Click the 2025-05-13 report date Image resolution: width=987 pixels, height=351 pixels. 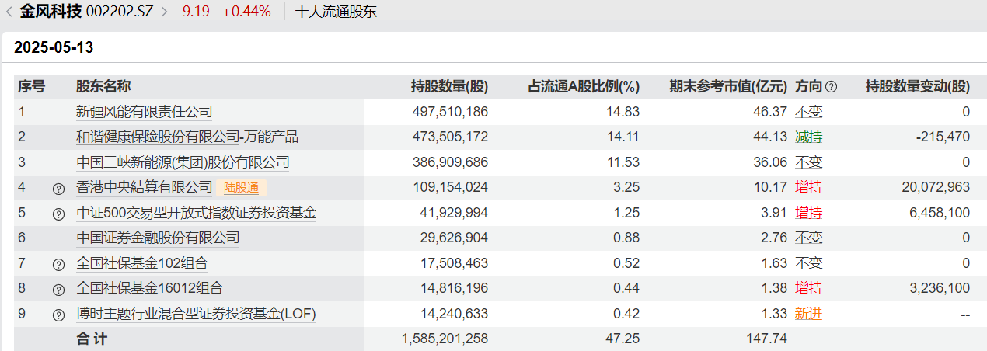click(x=54, y=47)
